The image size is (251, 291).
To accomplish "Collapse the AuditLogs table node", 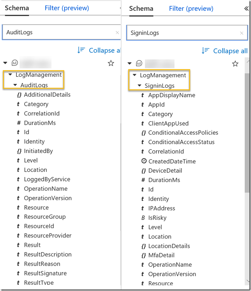I will pyautogui.click(x=15, y=85).
